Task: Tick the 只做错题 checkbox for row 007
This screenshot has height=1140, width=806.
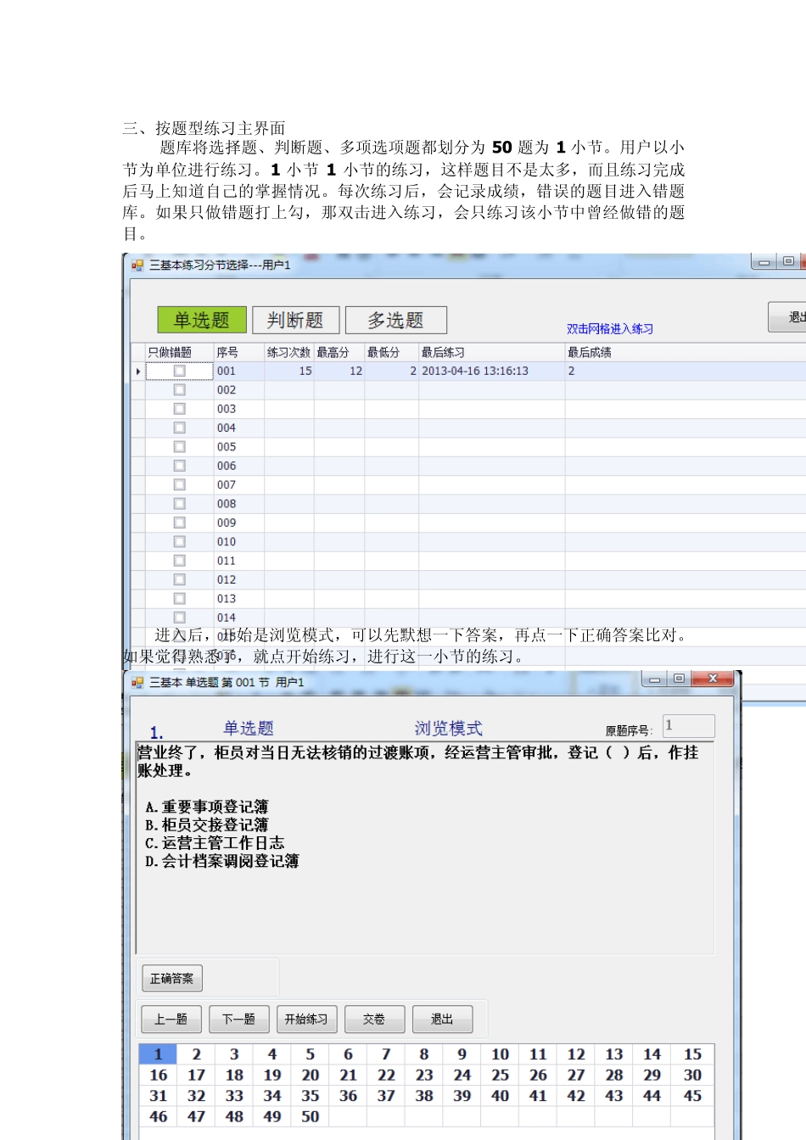Action: [179, 484]
